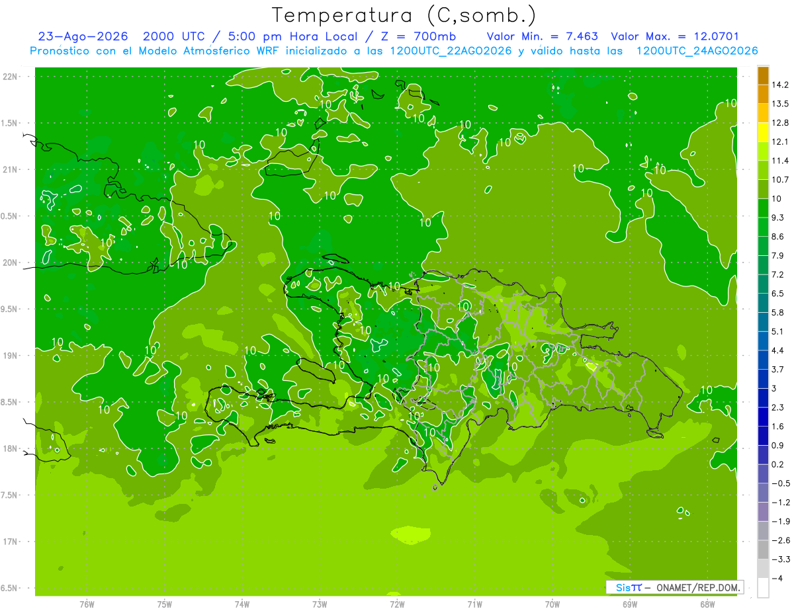Pick the yellow swatch between 12.1 and 12.8

[x=763, y=132]
